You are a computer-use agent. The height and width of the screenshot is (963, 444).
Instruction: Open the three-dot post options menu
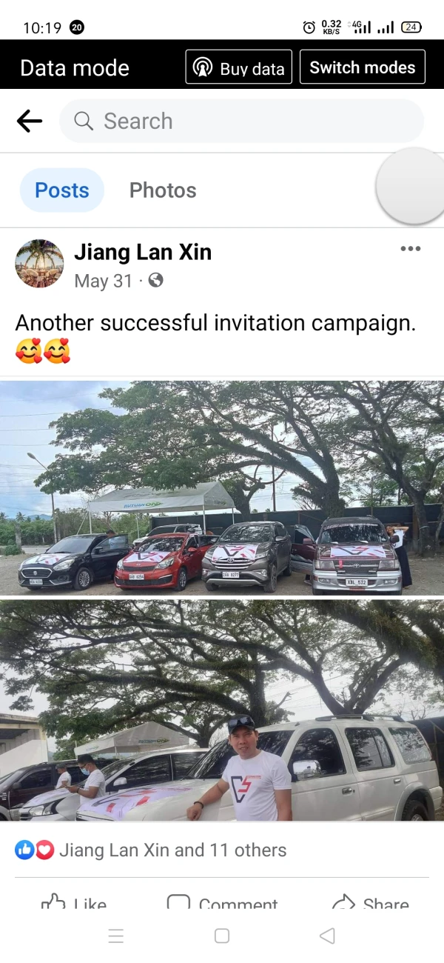[x=411, y=248]
